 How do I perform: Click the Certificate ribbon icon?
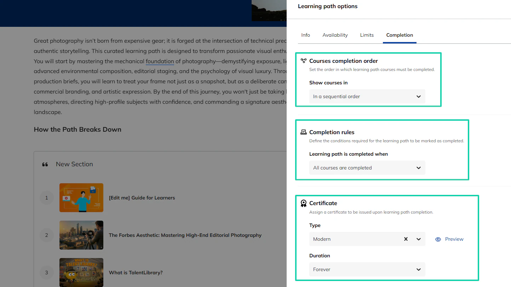click(304, 203)
